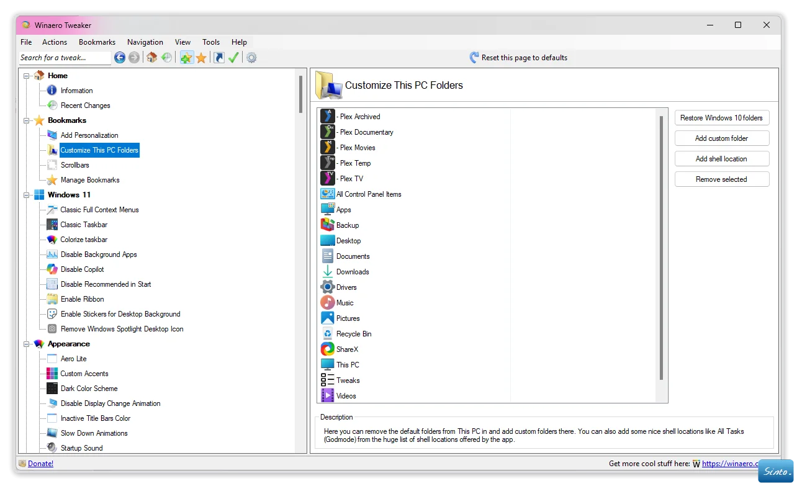Click the left tree panel scrollbar thumb
797x486 pixels.
(x=301, y=94)
